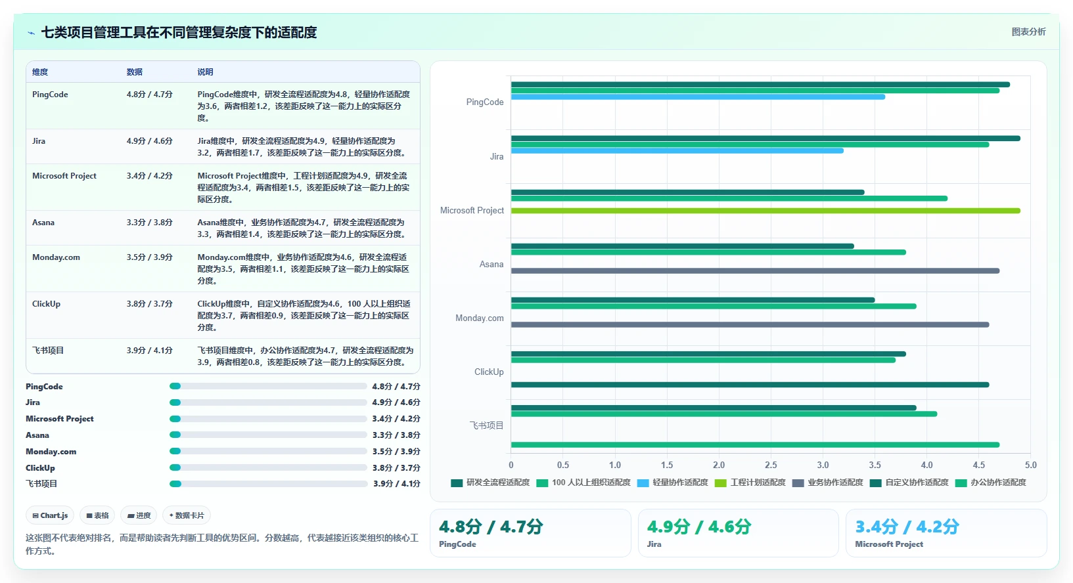Toggle 研发全流程适配度 legend item

click(490, 483)
